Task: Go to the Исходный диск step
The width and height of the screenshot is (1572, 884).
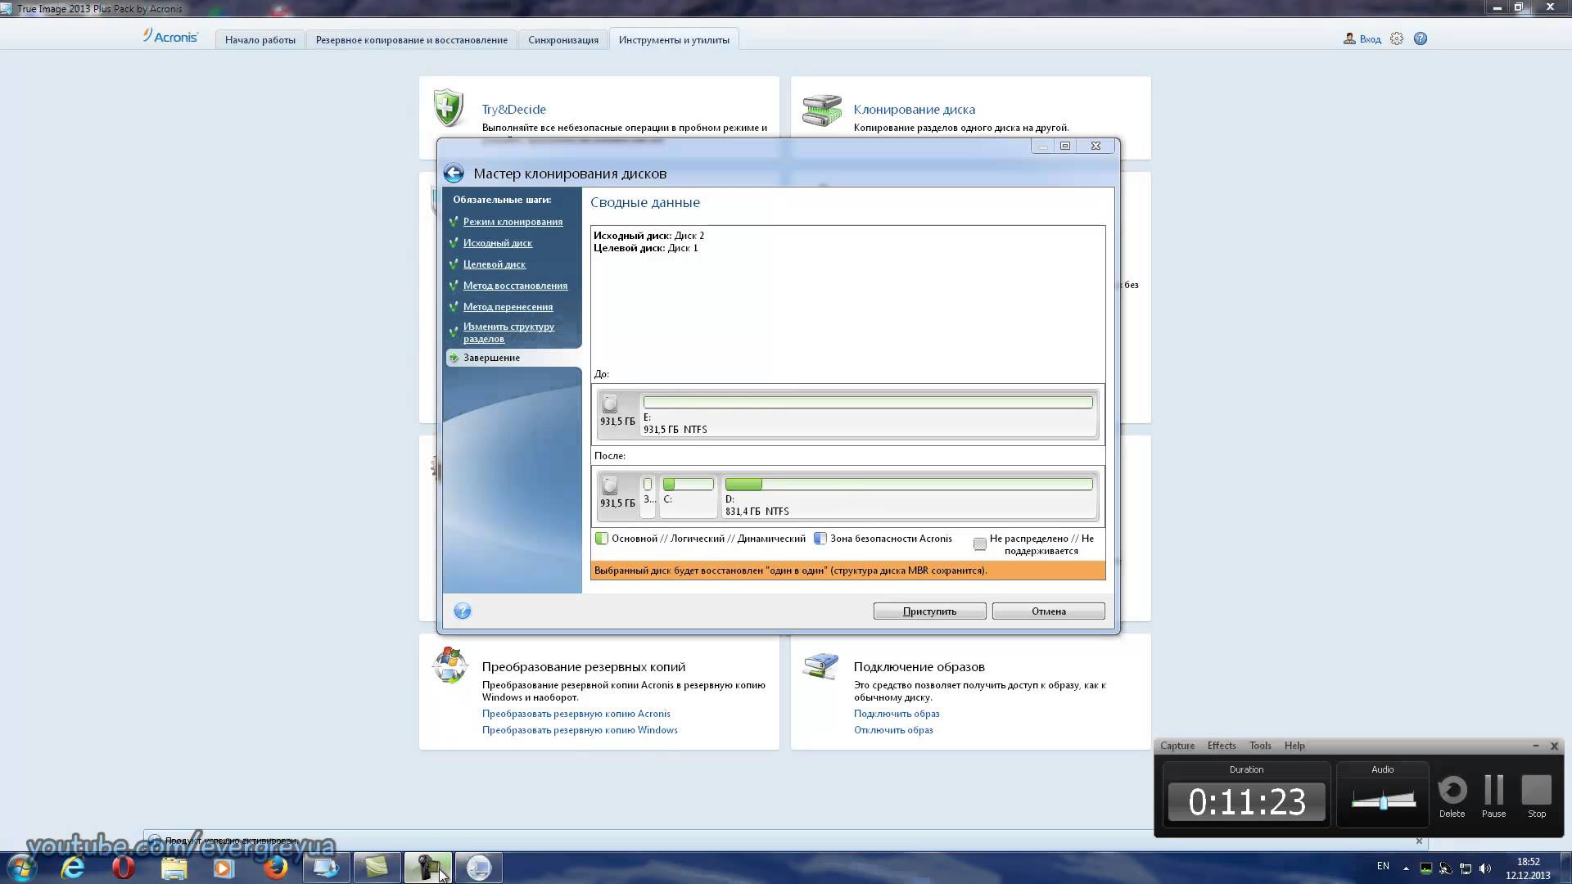Action: pos(498,243)
